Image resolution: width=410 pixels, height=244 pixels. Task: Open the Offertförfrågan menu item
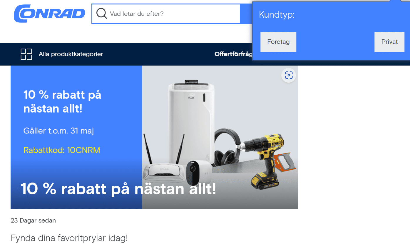[x=233, y=54]
